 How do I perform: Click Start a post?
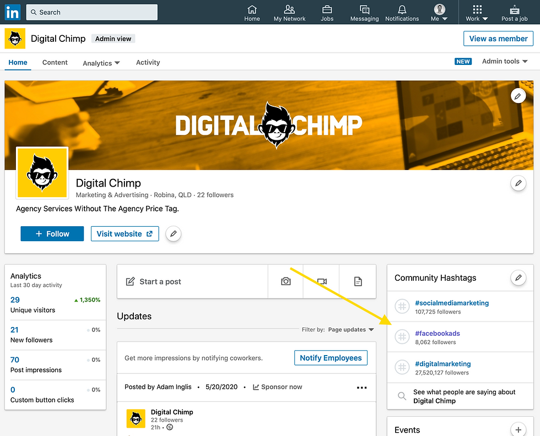[x=192, y=281]
